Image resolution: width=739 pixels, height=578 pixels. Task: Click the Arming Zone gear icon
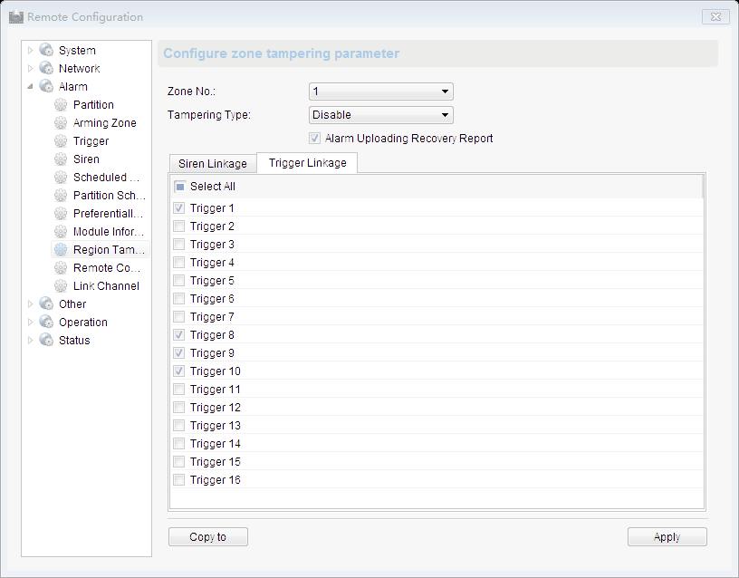pyautogui.click(x=61, y=122)
